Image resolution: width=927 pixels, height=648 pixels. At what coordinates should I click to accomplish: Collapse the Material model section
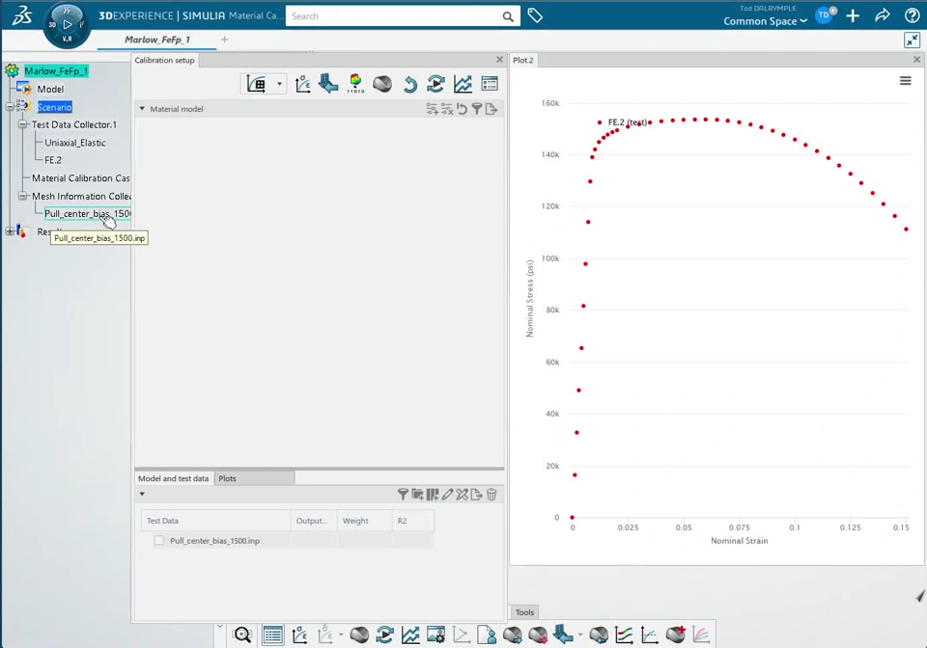point(142,109)
